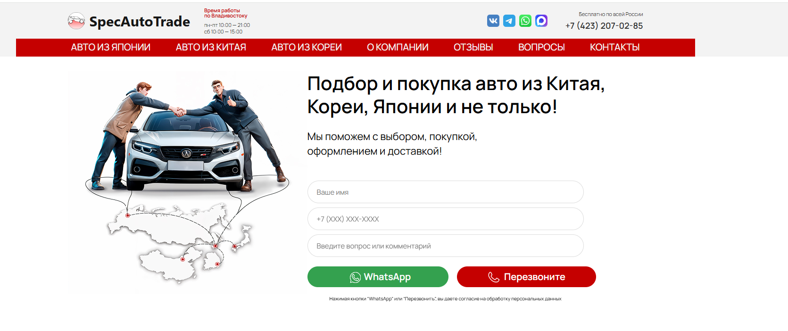
Task: Go to О КОМПАНИИ page
Action: (x=398, y=47)
